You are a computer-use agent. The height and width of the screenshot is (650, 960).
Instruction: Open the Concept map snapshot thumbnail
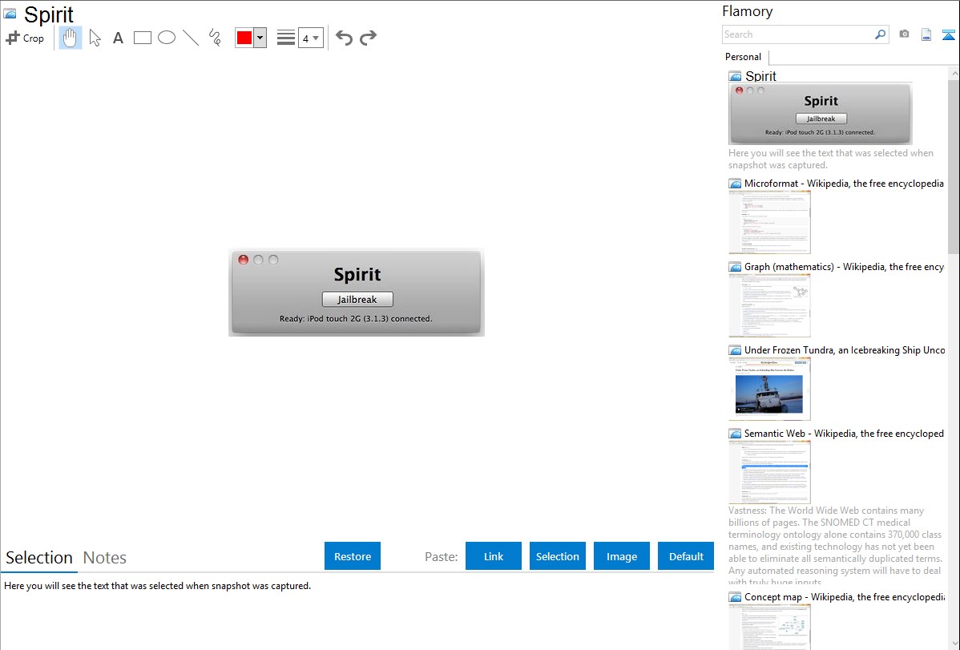click(769, 627)
